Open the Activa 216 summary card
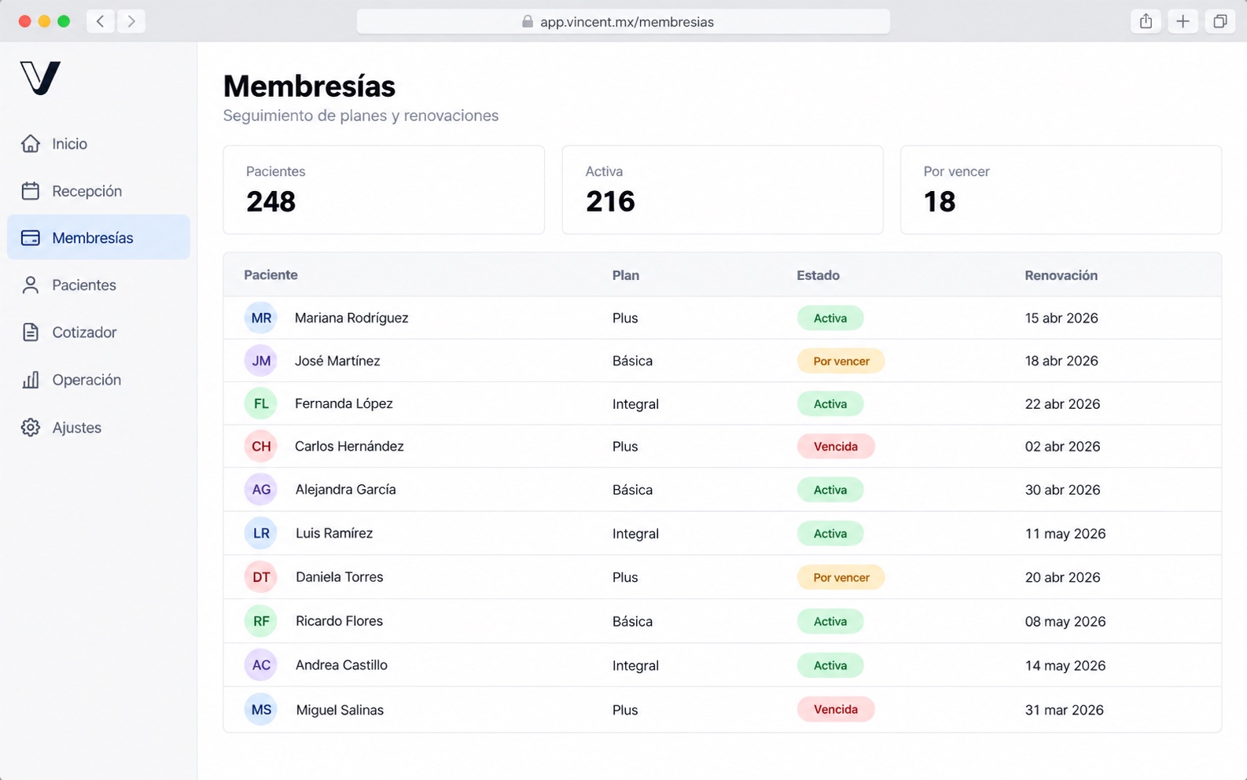1247x780 pixels. pyautogui.click(x=723, y=189)
